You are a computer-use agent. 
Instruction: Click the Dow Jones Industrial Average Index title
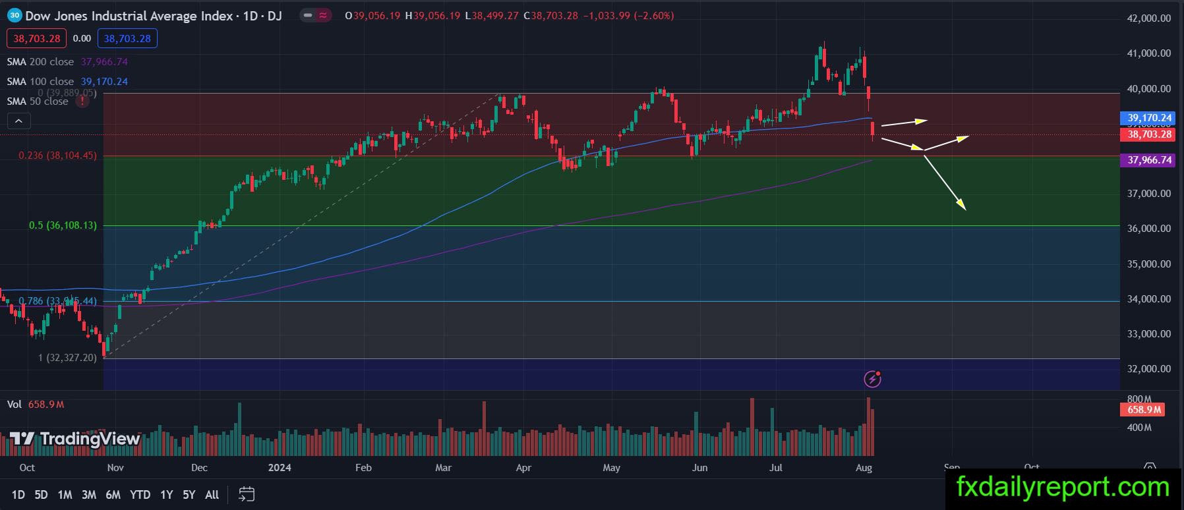[x=129, y=15]
